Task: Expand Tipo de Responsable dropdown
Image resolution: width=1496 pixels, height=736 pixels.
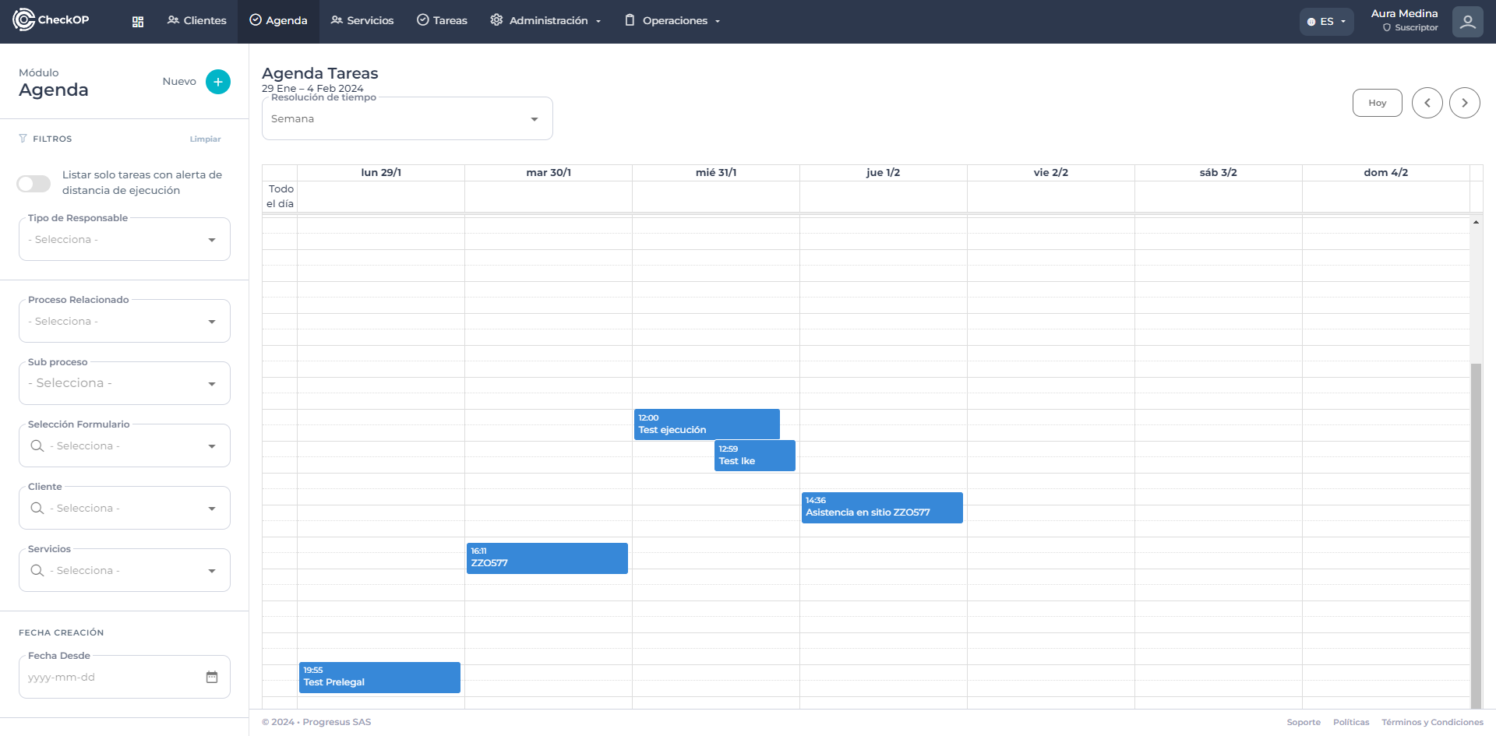Action: 125,239
